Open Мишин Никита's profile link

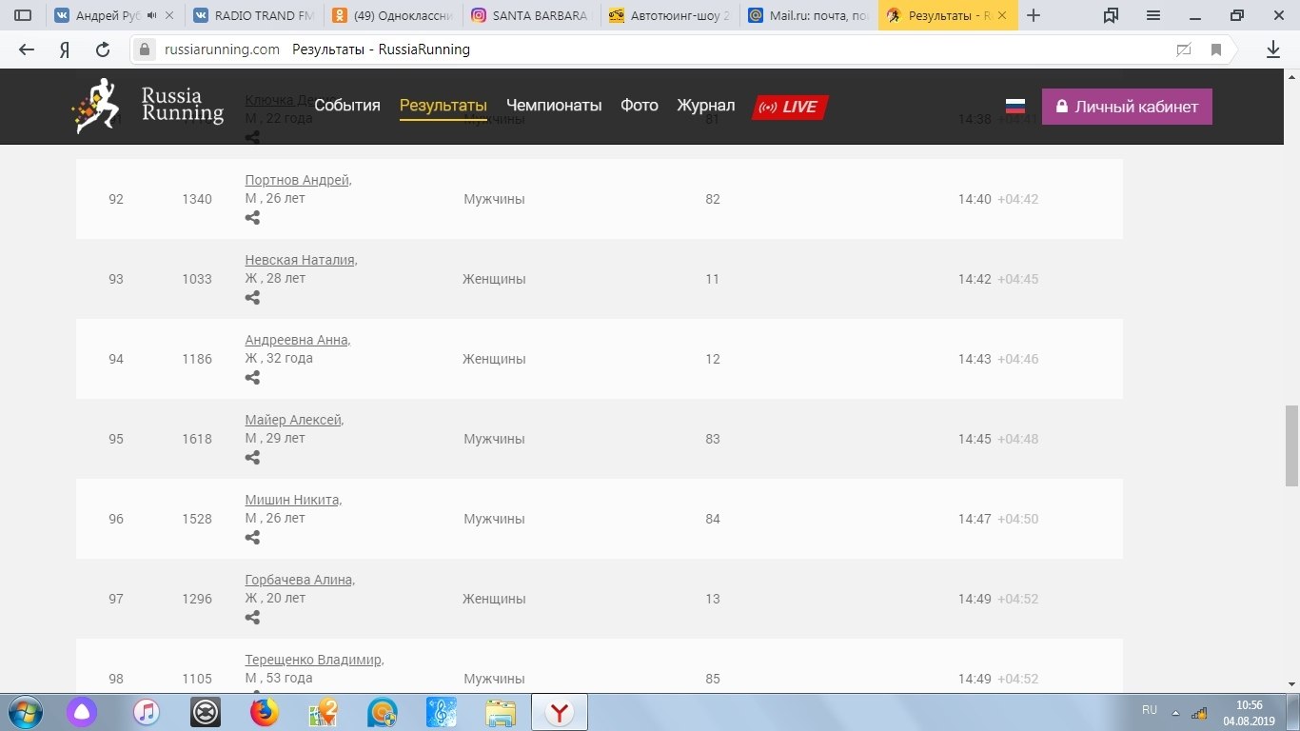click(x=293, y=500)
